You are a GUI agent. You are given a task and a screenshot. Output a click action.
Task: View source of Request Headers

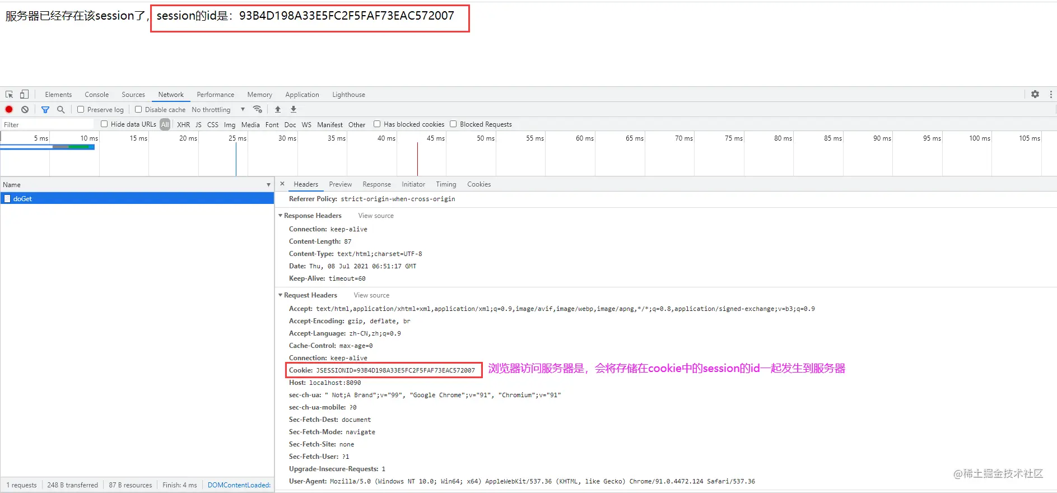coord(371,295)
